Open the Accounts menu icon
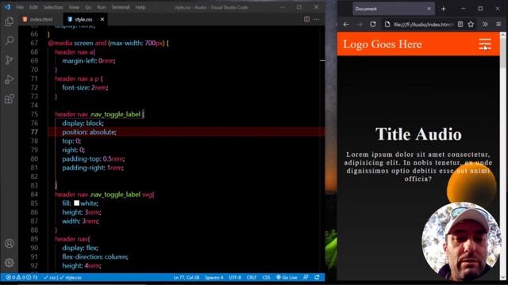This screenshot has width=508, height=285. [9, 243]
